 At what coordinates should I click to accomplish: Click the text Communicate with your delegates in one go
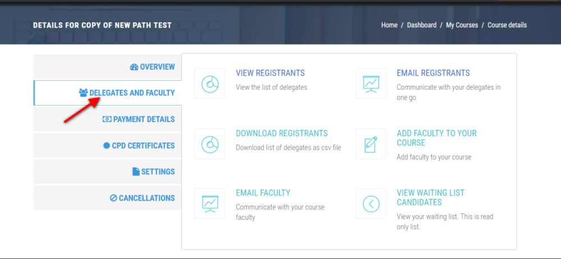(449, 92)
